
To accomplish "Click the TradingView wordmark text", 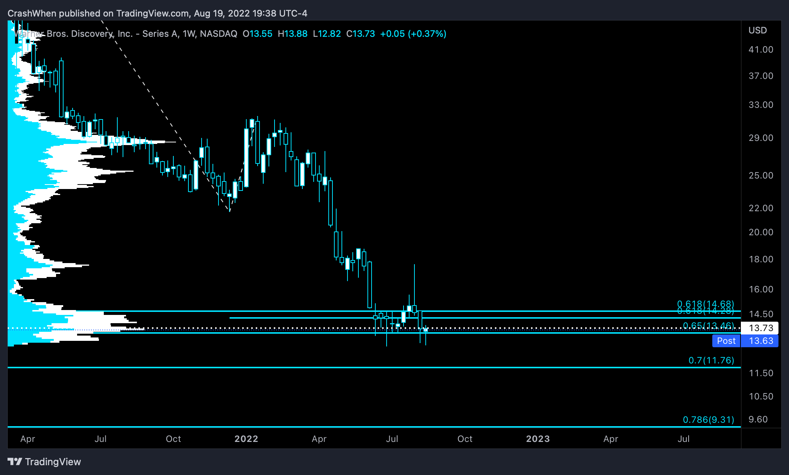I will [53, 462].
